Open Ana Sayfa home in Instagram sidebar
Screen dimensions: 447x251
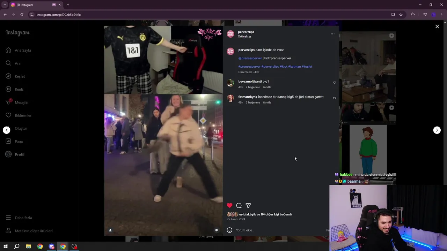[18, 50]
